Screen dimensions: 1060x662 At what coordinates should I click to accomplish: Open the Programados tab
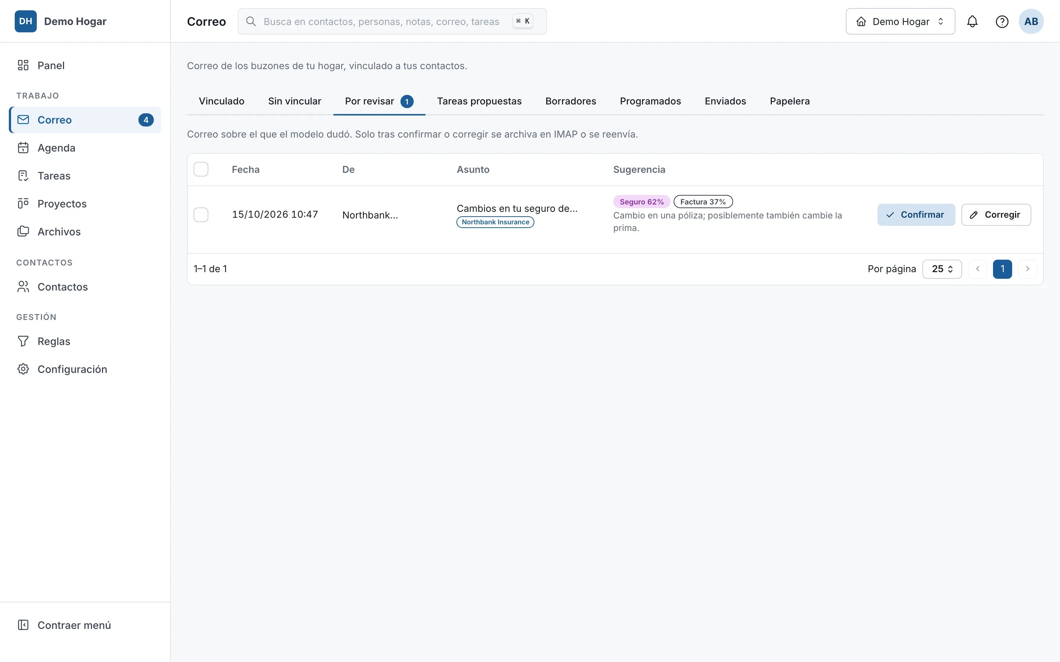point(650,101)
